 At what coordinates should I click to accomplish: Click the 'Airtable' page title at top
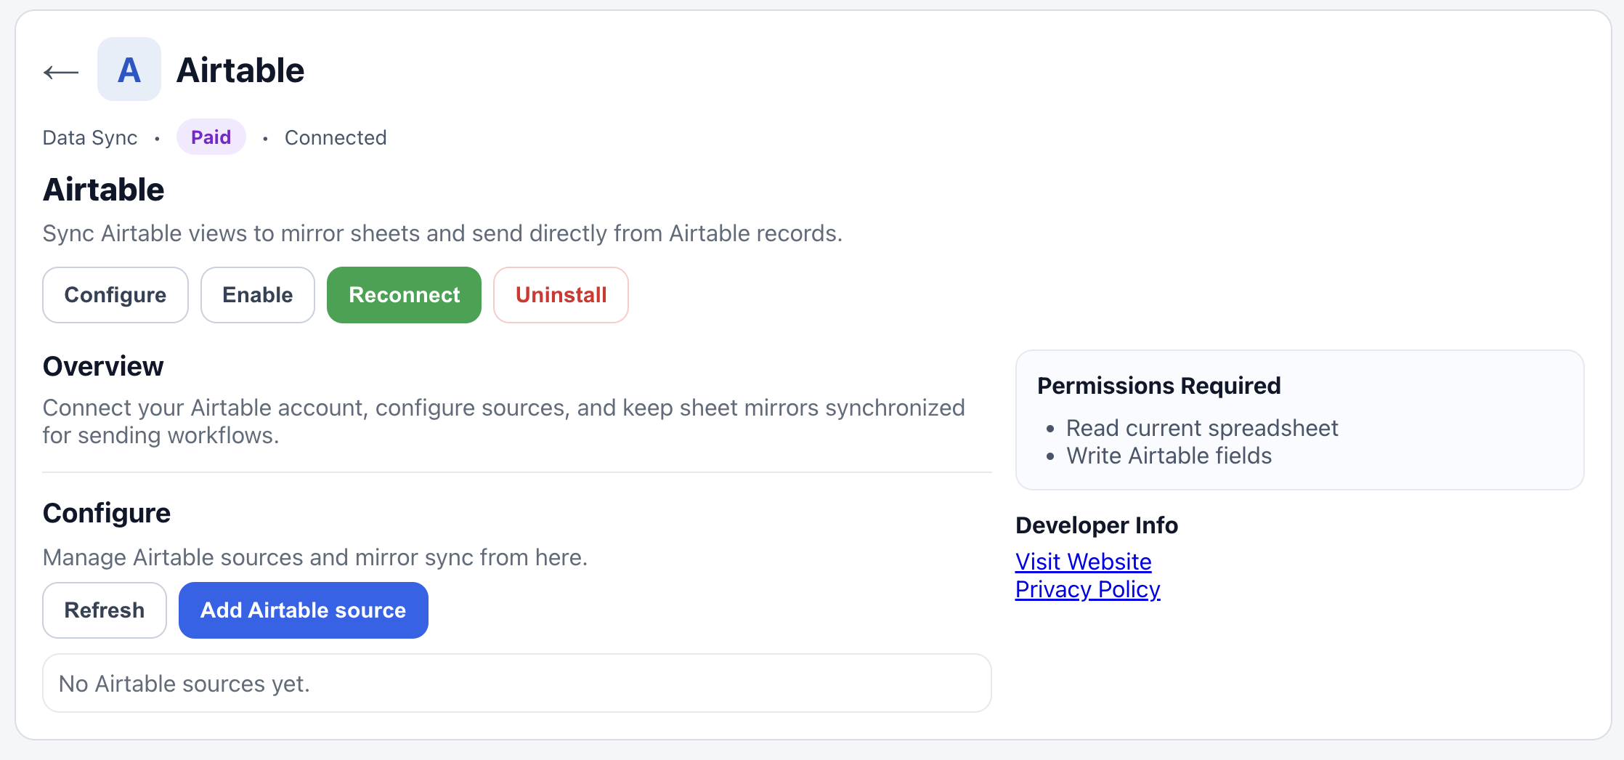coord(240,70)
